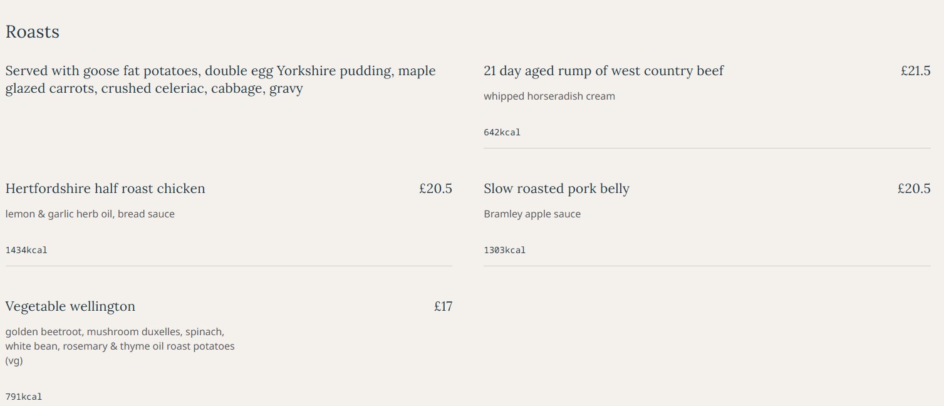Click the Bramley apple sauce description
944x406 pixels.
click(x=532, y=214)
